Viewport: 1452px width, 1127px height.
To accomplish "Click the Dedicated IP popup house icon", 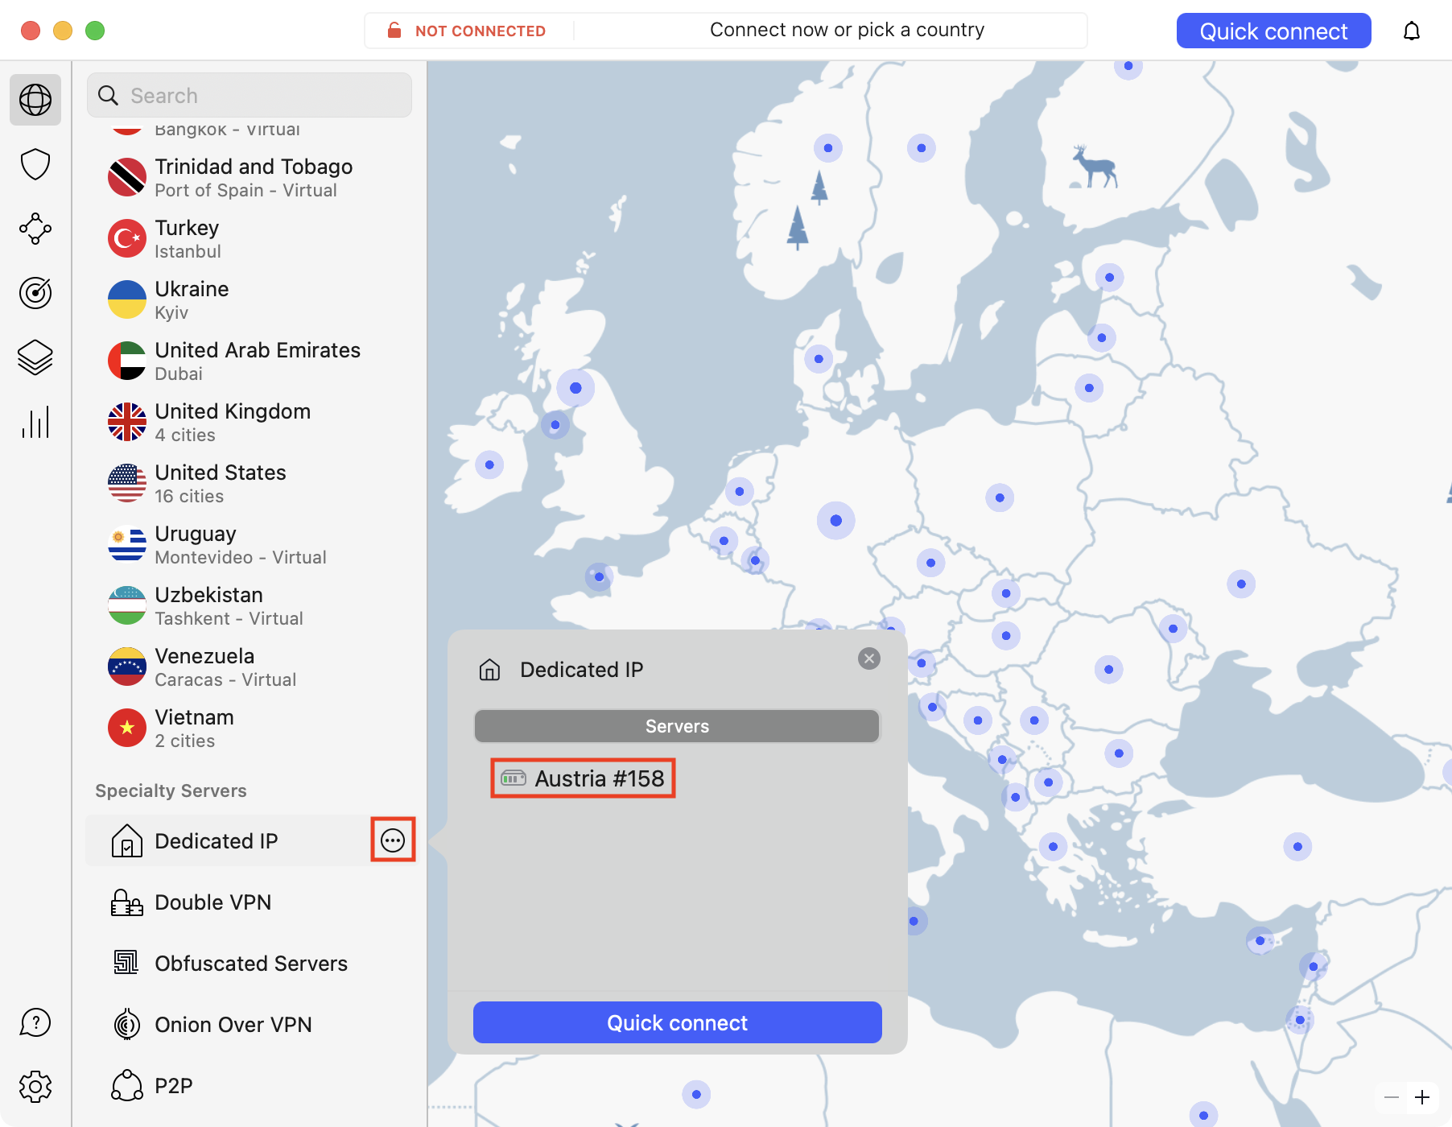I will click(x=489, y=669).
